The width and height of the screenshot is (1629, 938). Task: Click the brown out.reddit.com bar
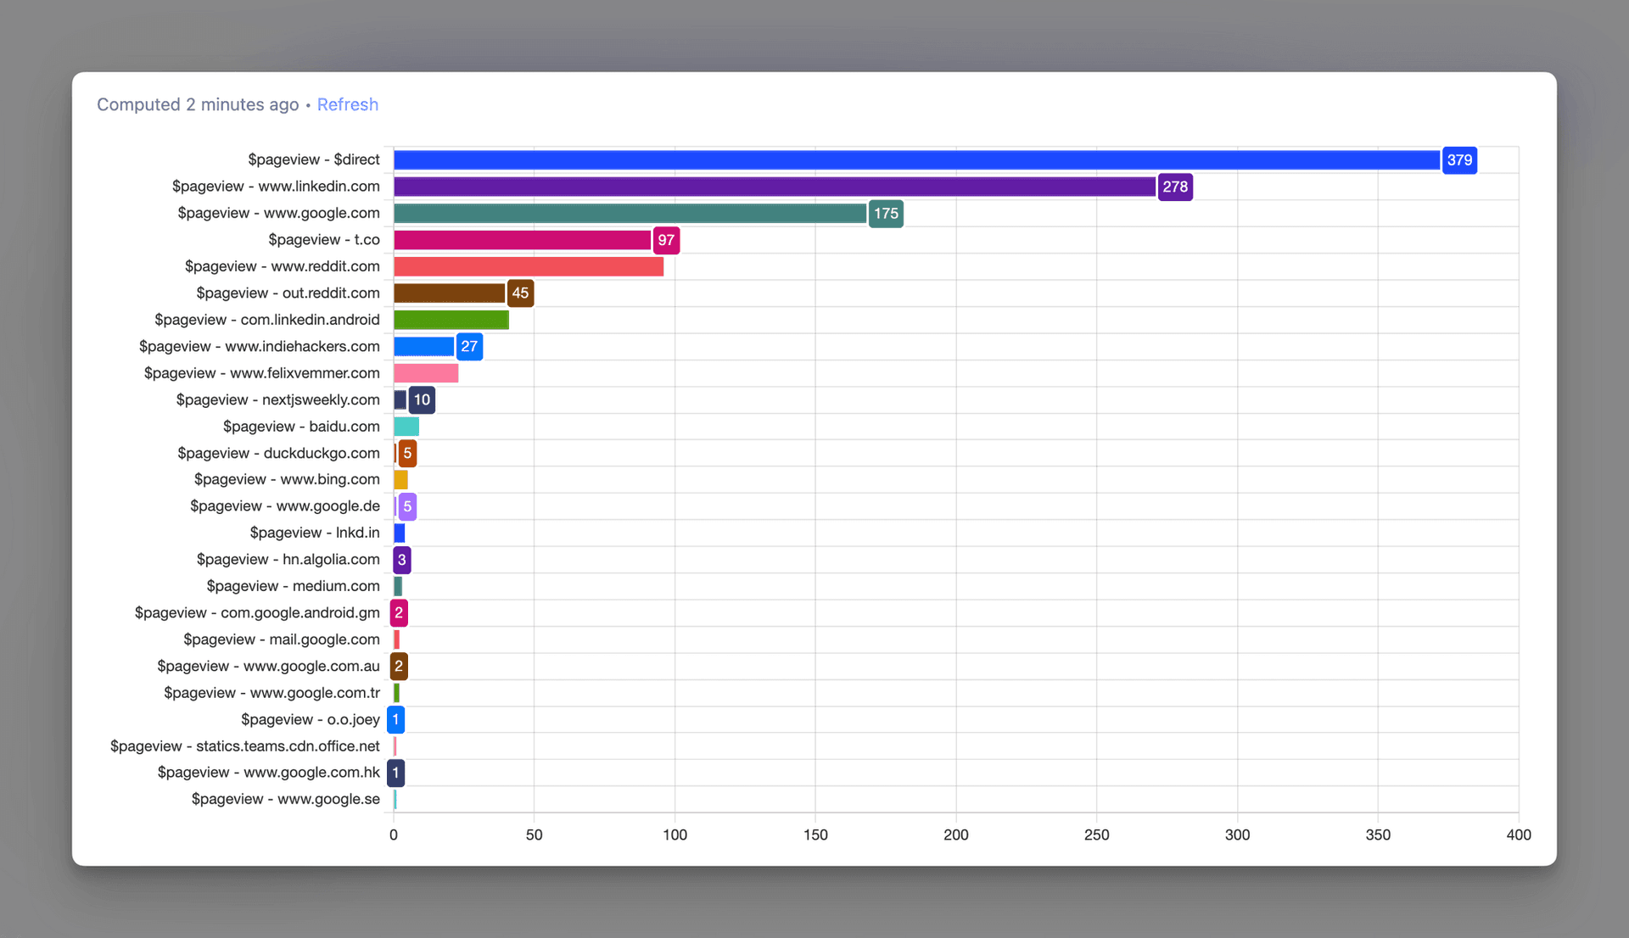(x=449, y=293)
